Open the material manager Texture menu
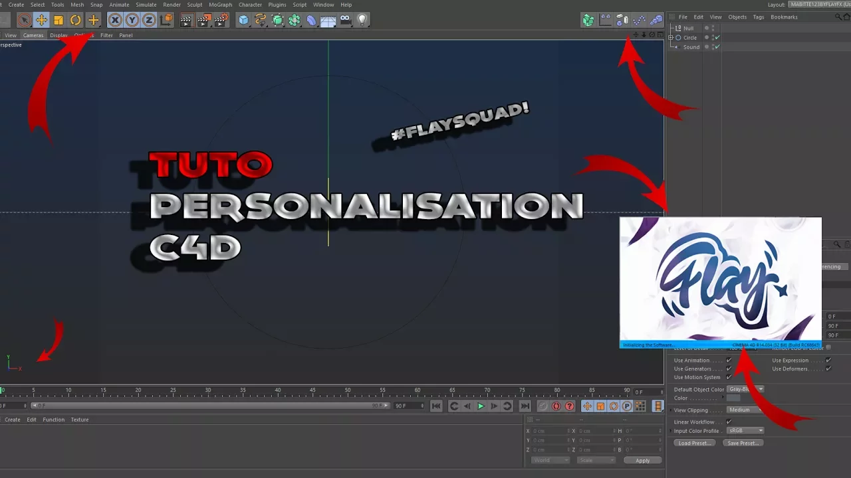 click(x=80, y=420)
